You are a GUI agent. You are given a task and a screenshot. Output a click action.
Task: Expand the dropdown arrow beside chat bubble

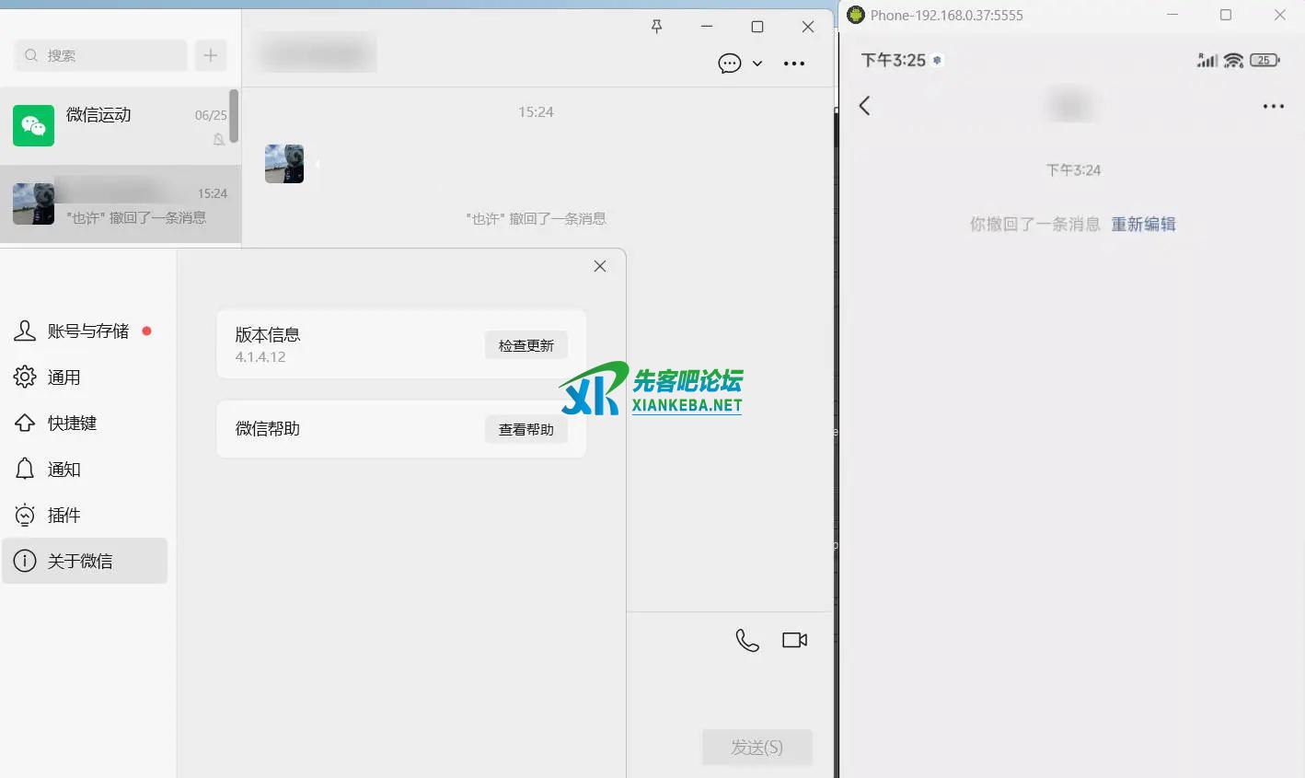point(757,64)
